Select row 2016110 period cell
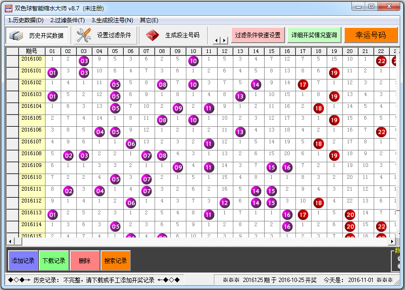The height and width of the screenshot is (290, 405). coord(32,179)
